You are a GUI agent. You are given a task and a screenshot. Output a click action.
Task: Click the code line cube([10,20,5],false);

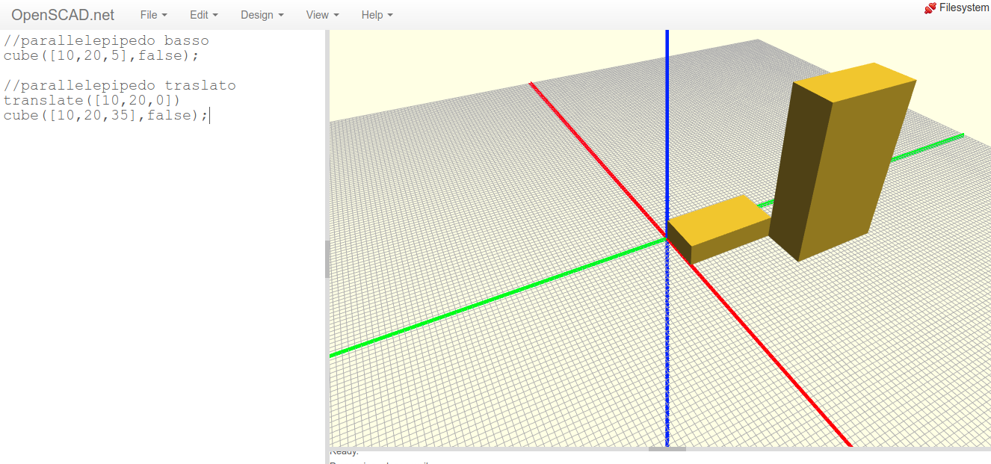point(102,55)
